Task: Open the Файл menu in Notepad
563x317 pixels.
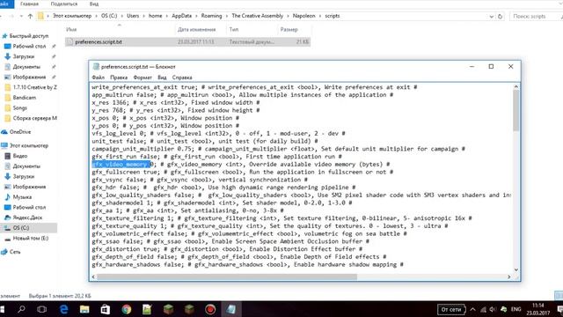Action: click(x=98, y=77)
